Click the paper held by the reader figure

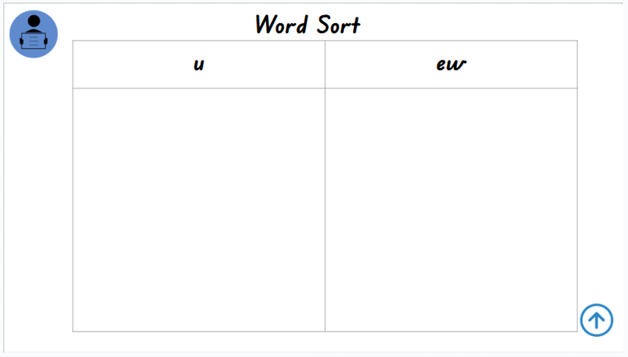click(33, 41)
